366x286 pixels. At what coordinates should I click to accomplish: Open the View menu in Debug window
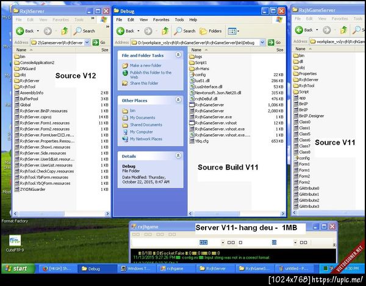(x=143, y=20)
